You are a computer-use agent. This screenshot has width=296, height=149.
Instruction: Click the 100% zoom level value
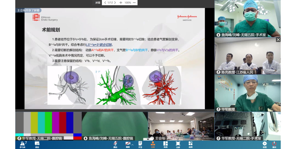tap(128, 3)
